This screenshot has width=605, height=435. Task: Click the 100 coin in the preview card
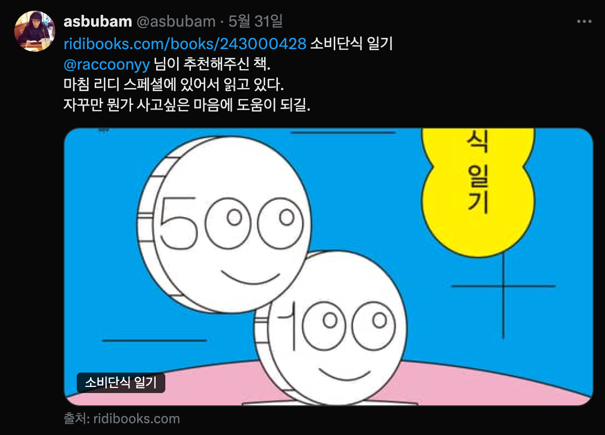point(331,328)
